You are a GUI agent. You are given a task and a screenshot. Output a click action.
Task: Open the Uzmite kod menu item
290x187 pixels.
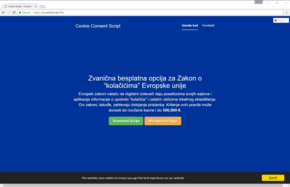pos(190,26)
